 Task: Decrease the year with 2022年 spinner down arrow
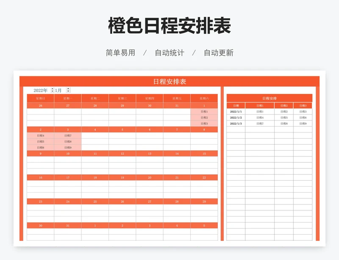(x=53, y=91)
